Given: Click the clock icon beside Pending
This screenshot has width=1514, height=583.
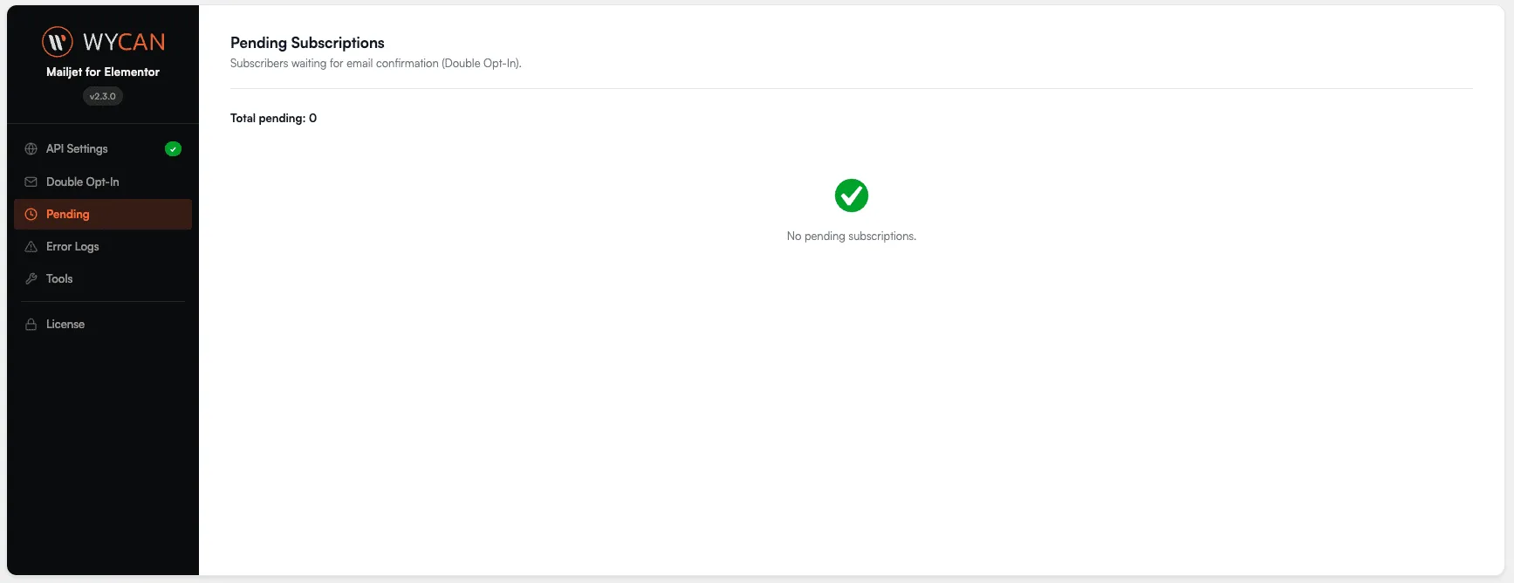Looking at the screenshot, I should click(x=31, y=214).
